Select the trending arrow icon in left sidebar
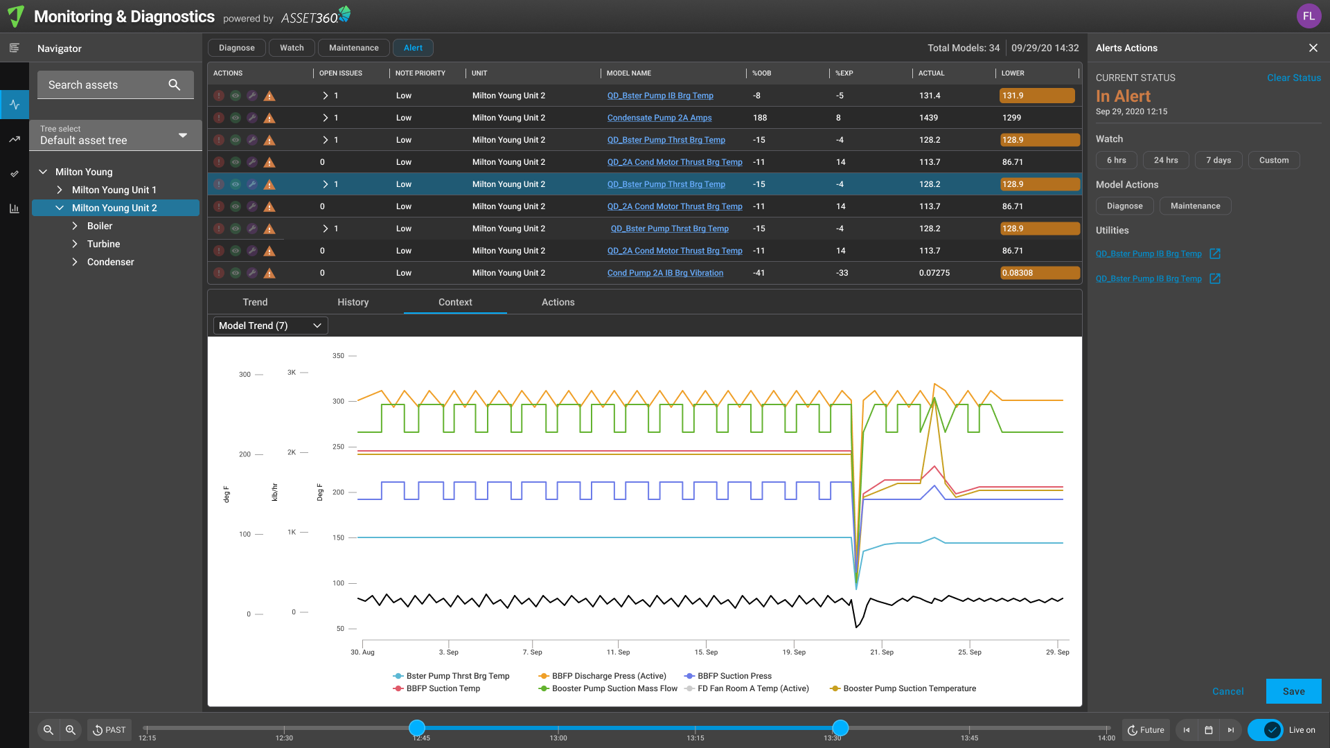1330x748 pixels. [15, 139]
